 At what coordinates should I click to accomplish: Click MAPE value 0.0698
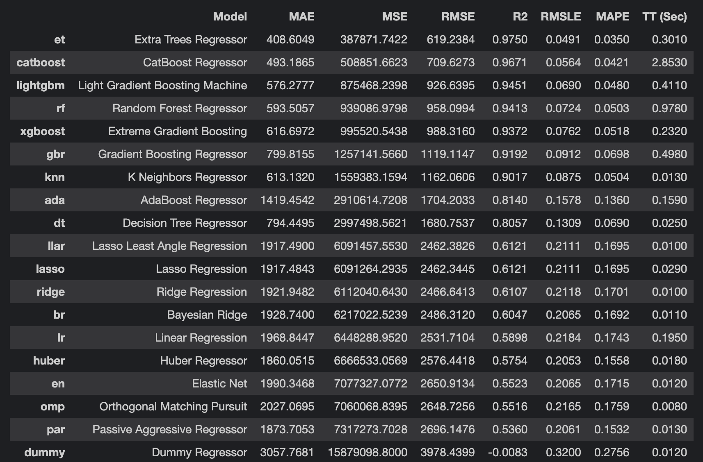point(612,154)
